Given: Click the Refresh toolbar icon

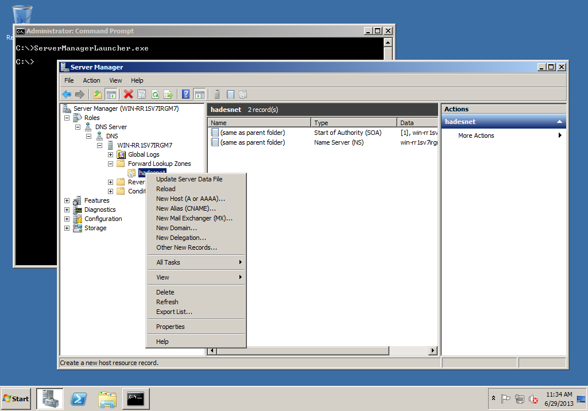Looking at the screenshot, I should click(155, 95).
